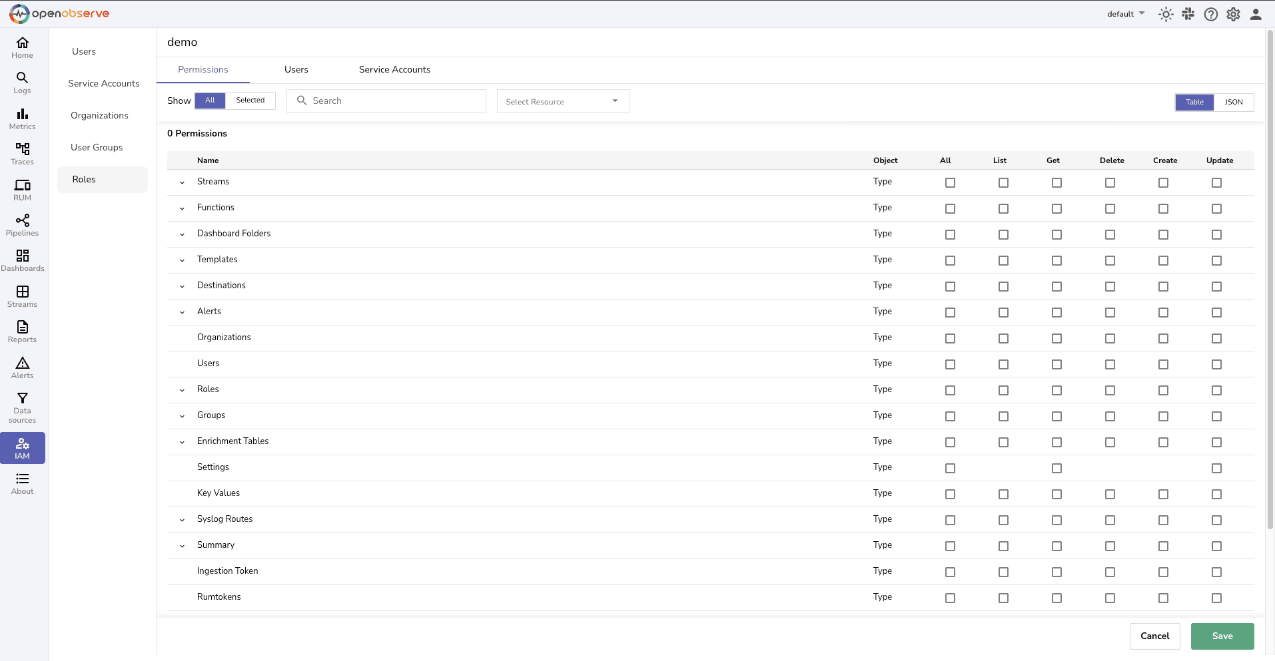This screenshot has width=1275, height=661.
Task: Check the Update permission for Settings
Action: point(1217,468)
